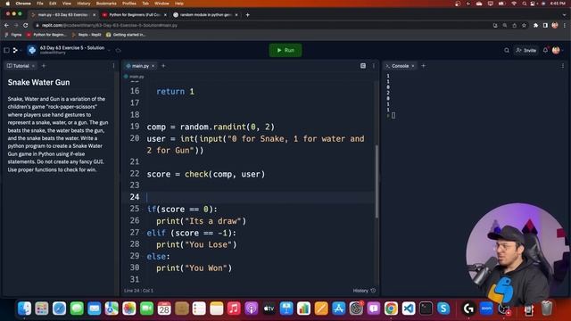571x321 pixels.
Task: Add new tab next to main.py
Action: click(163, 66)
